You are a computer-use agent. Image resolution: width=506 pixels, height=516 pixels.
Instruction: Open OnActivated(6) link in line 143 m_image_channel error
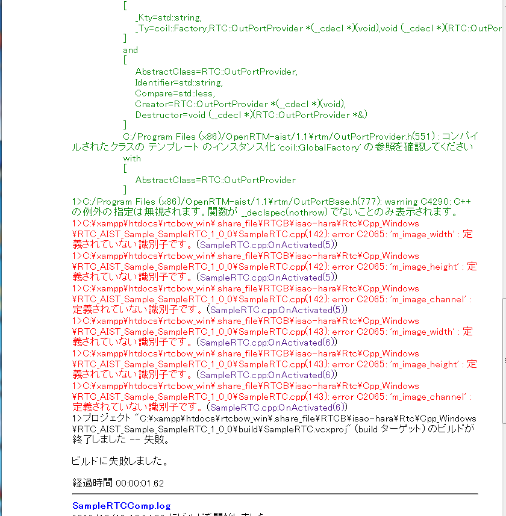coord(277,408)
